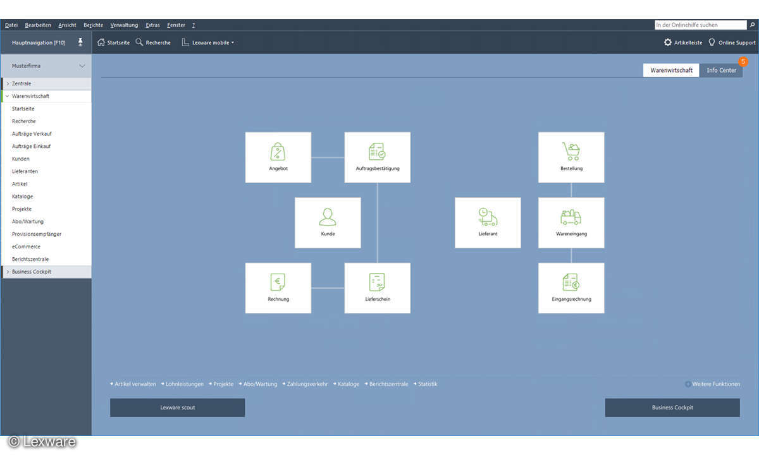Follow the Zahlungsverkehr link
Viewport: 759px width, 455px height.
pos(307,384)
